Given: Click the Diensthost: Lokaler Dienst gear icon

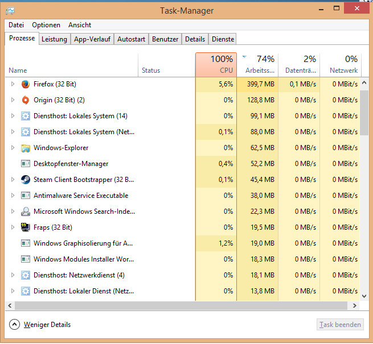Looking at the screenshot, I should pyautogui.click(x=26, y=291).
